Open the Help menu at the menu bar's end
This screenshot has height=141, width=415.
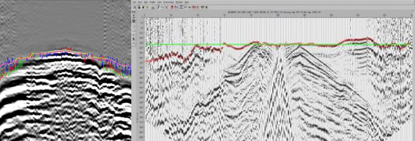(x=187, y=2)
